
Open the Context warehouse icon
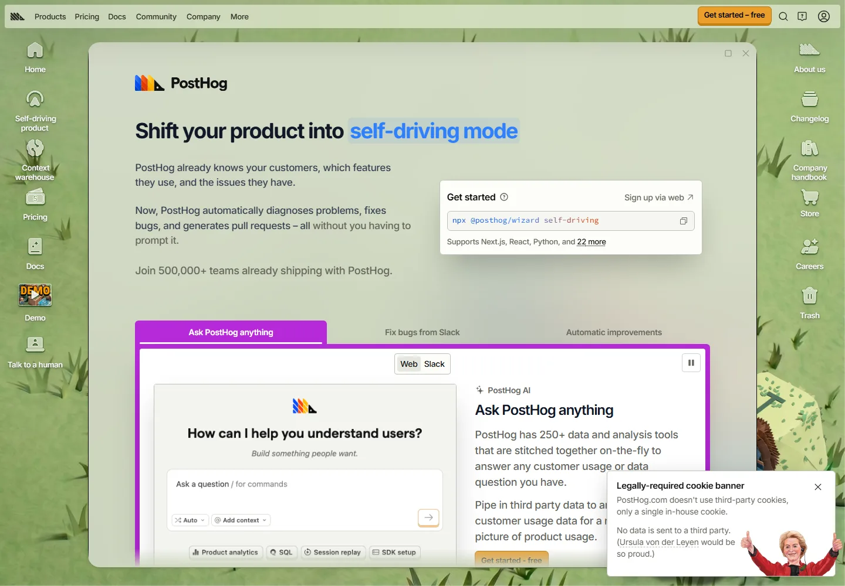tap(35, 159)
